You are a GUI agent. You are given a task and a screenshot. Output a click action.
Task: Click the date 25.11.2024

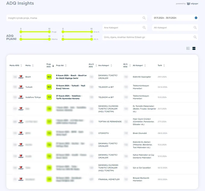coord(162,109)
